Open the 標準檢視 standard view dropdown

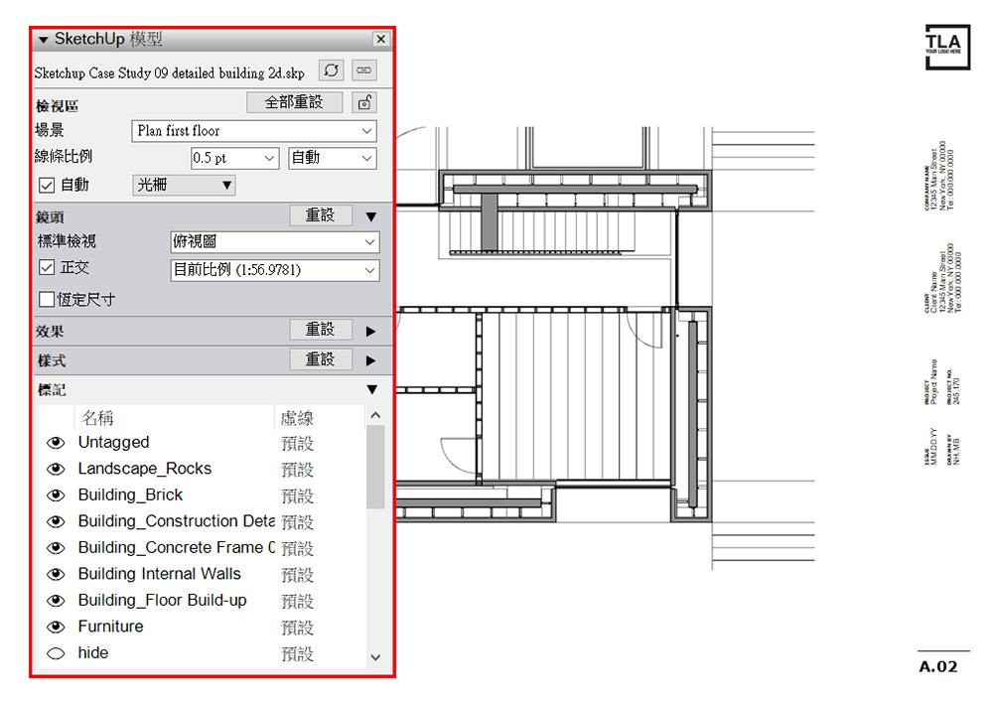click(275, 242)
